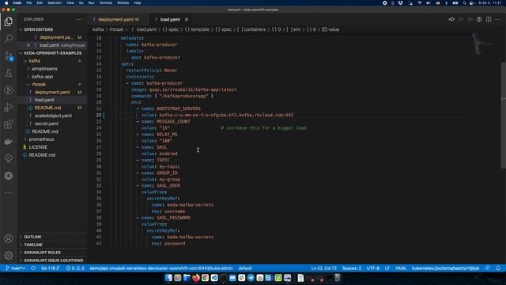Open the Search view in activity bar
The width and height of the screenshot is (506, 285).
coord(9,39)
